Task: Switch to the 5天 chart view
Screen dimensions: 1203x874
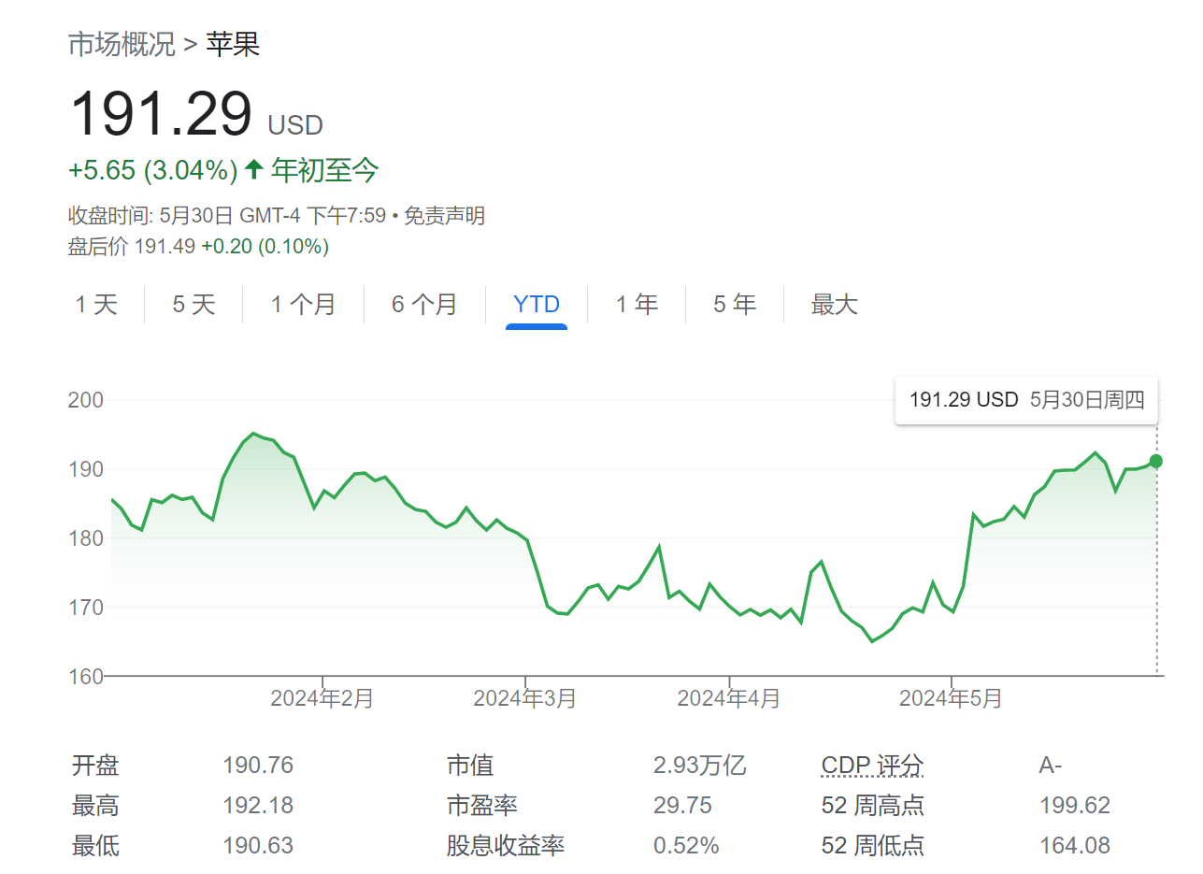Action: click(x=193, y=305)
